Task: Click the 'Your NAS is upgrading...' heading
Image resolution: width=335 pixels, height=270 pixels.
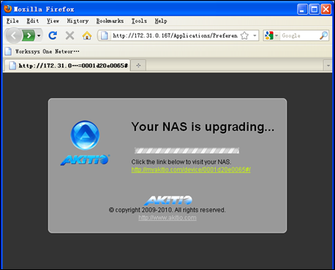Action: click(203, 127)
